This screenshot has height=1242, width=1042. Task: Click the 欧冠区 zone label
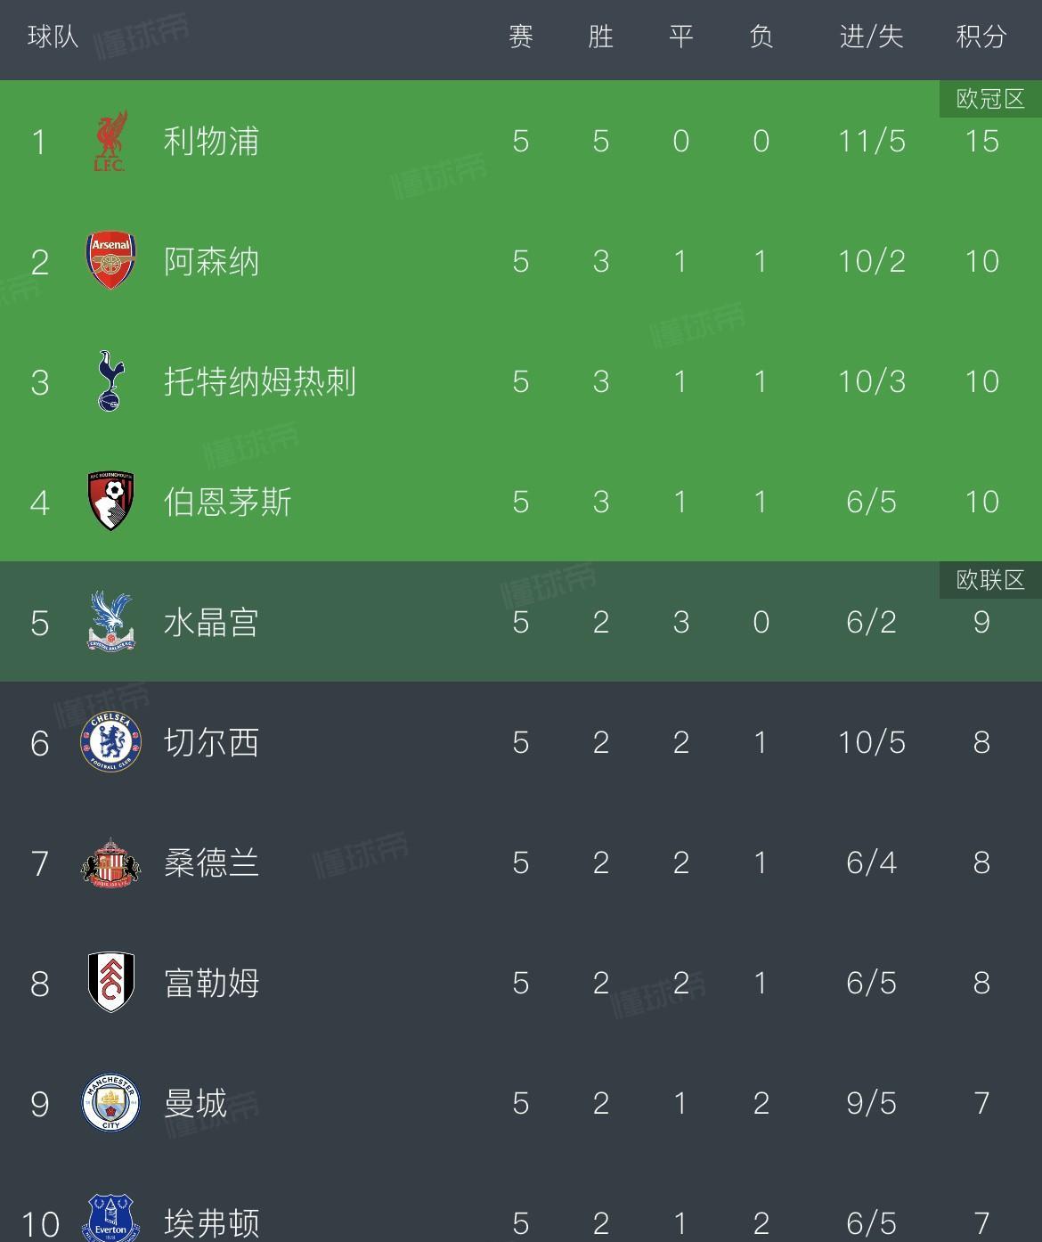coord(990,99)
